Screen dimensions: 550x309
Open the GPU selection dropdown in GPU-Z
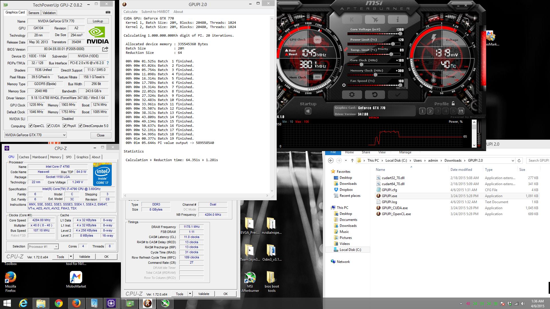coord(36,135)
